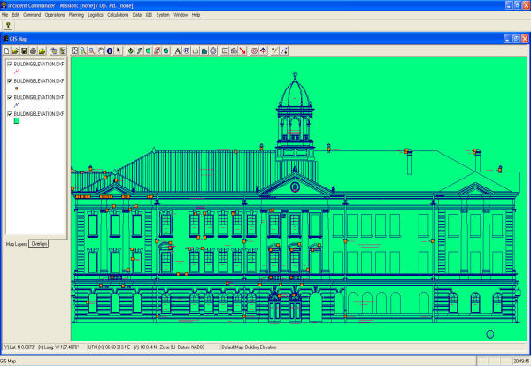Click the gray building icon in toolbar
The width and height of the screenshot is (531, 366).
[x=234, y=50]
